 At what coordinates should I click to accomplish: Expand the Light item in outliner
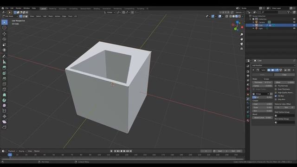pyautogui.click(x=253, y=28)
